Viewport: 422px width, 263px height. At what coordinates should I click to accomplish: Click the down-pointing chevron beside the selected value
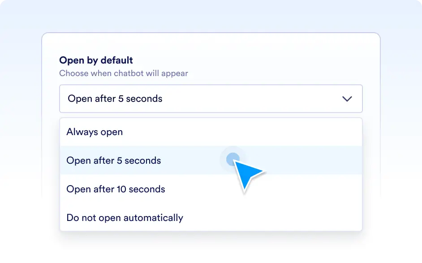coord(347,99)
